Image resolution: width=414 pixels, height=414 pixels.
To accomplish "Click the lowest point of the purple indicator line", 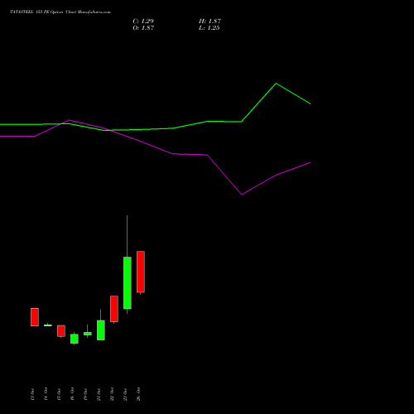I will (242, 195).
